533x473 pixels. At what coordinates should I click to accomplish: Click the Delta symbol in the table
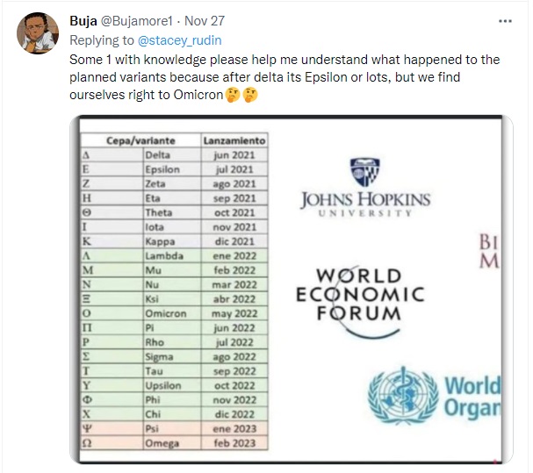[84, 154]
